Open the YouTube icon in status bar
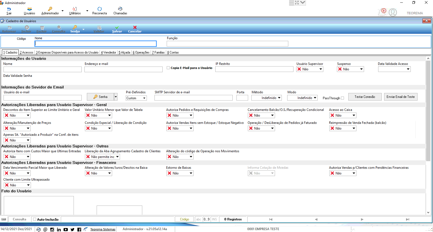The height and width of the screenshot is (232, 433). point(66,230)
